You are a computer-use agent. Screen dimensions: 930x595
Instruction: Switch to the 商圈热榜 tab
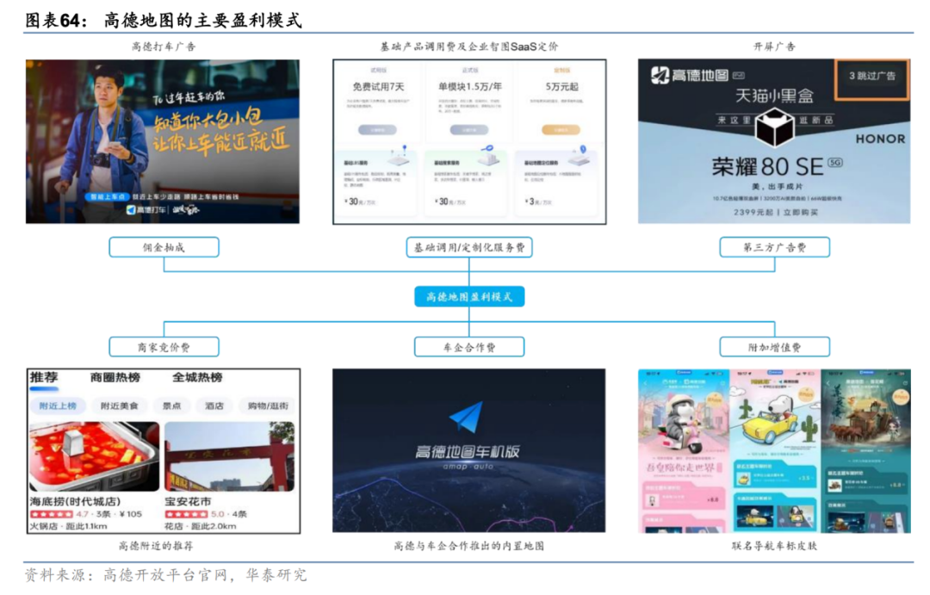click(115, 378)
